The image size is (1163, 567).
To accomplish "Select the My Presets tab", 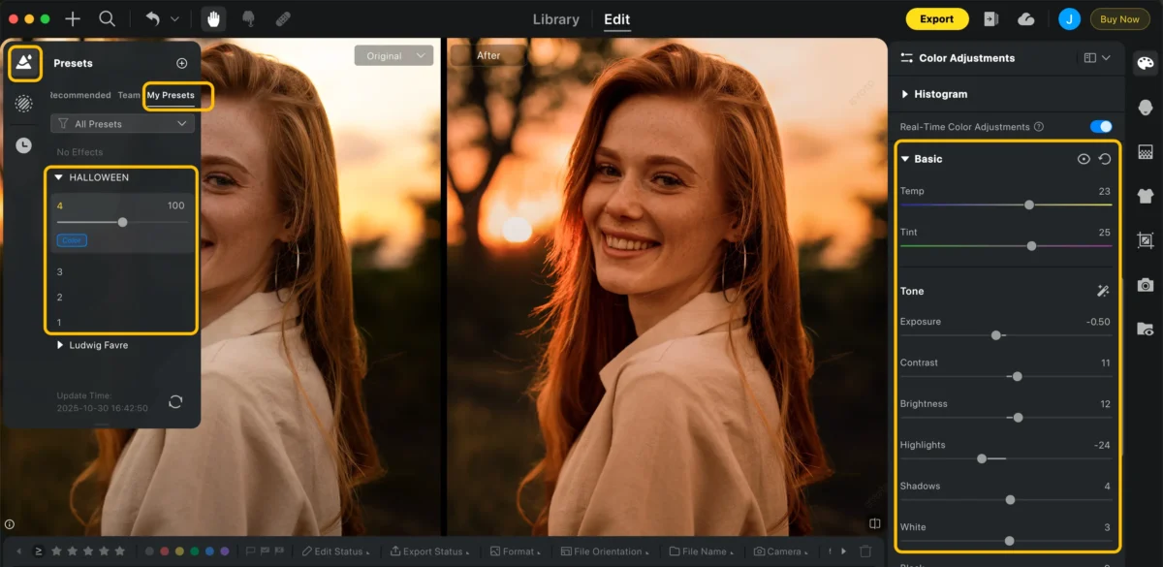I will (171, 95).
